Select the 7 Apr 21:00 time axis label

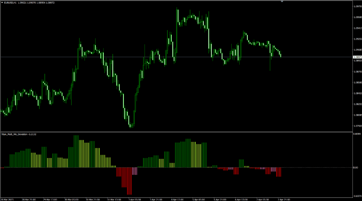[284, 199]
